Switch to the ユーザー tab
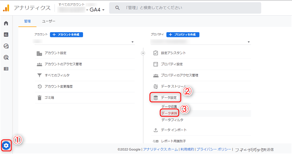Screen dimensions: 292x154 (x=49, y=21)
